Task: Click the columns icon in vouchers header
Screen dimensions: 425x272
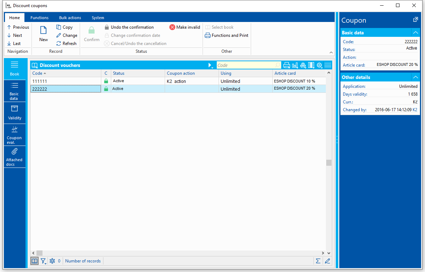Action: 311,65
